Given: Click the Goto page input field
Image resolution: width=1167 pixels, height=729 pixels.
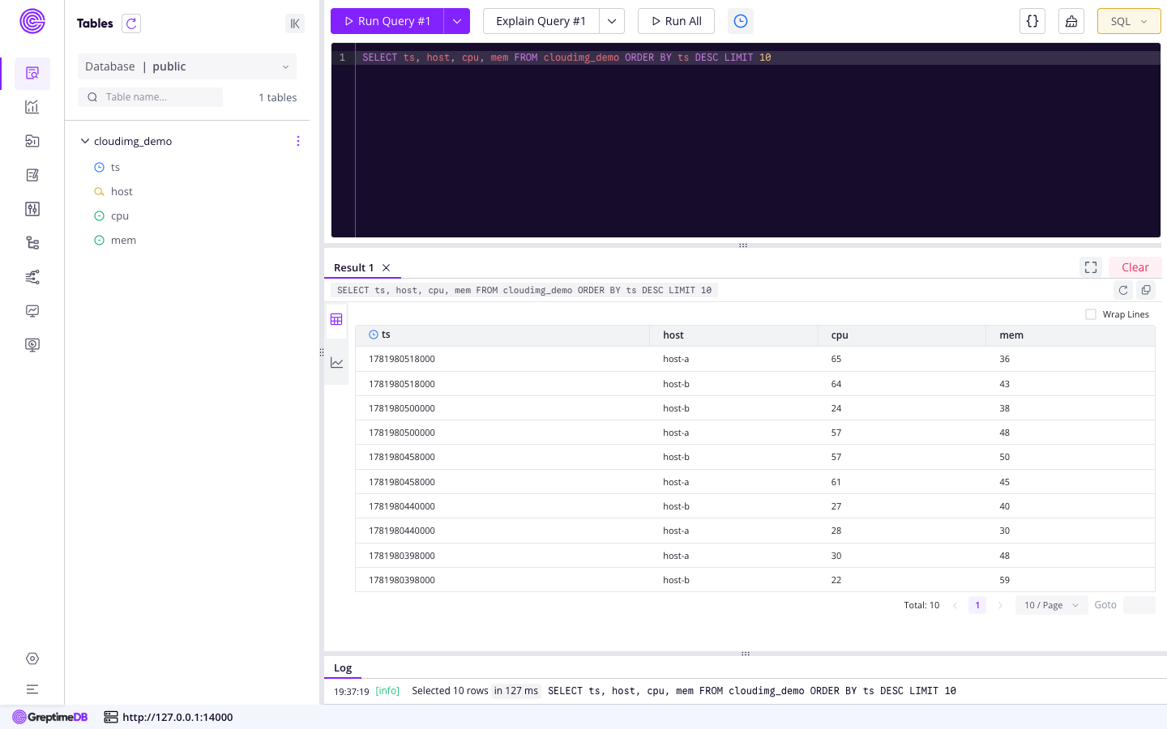Looking at the screenshot, I should [x=1139, y=605].
